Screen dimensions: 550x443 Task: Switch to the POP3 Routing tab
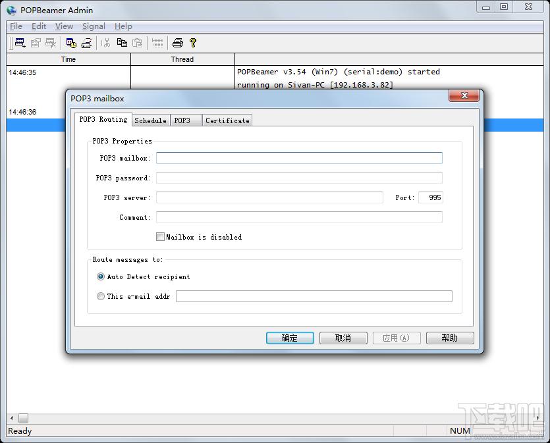coord(103,119)
